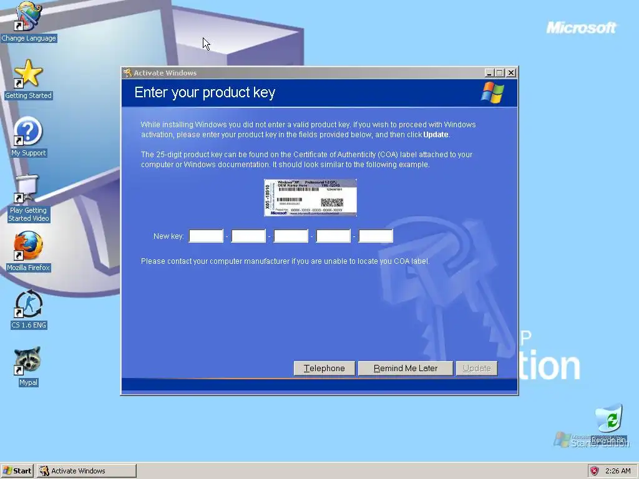The height and width of the screenshot is (479, 639).
Task: Click the 'New key:' label
Action: (x=168, y=236)
